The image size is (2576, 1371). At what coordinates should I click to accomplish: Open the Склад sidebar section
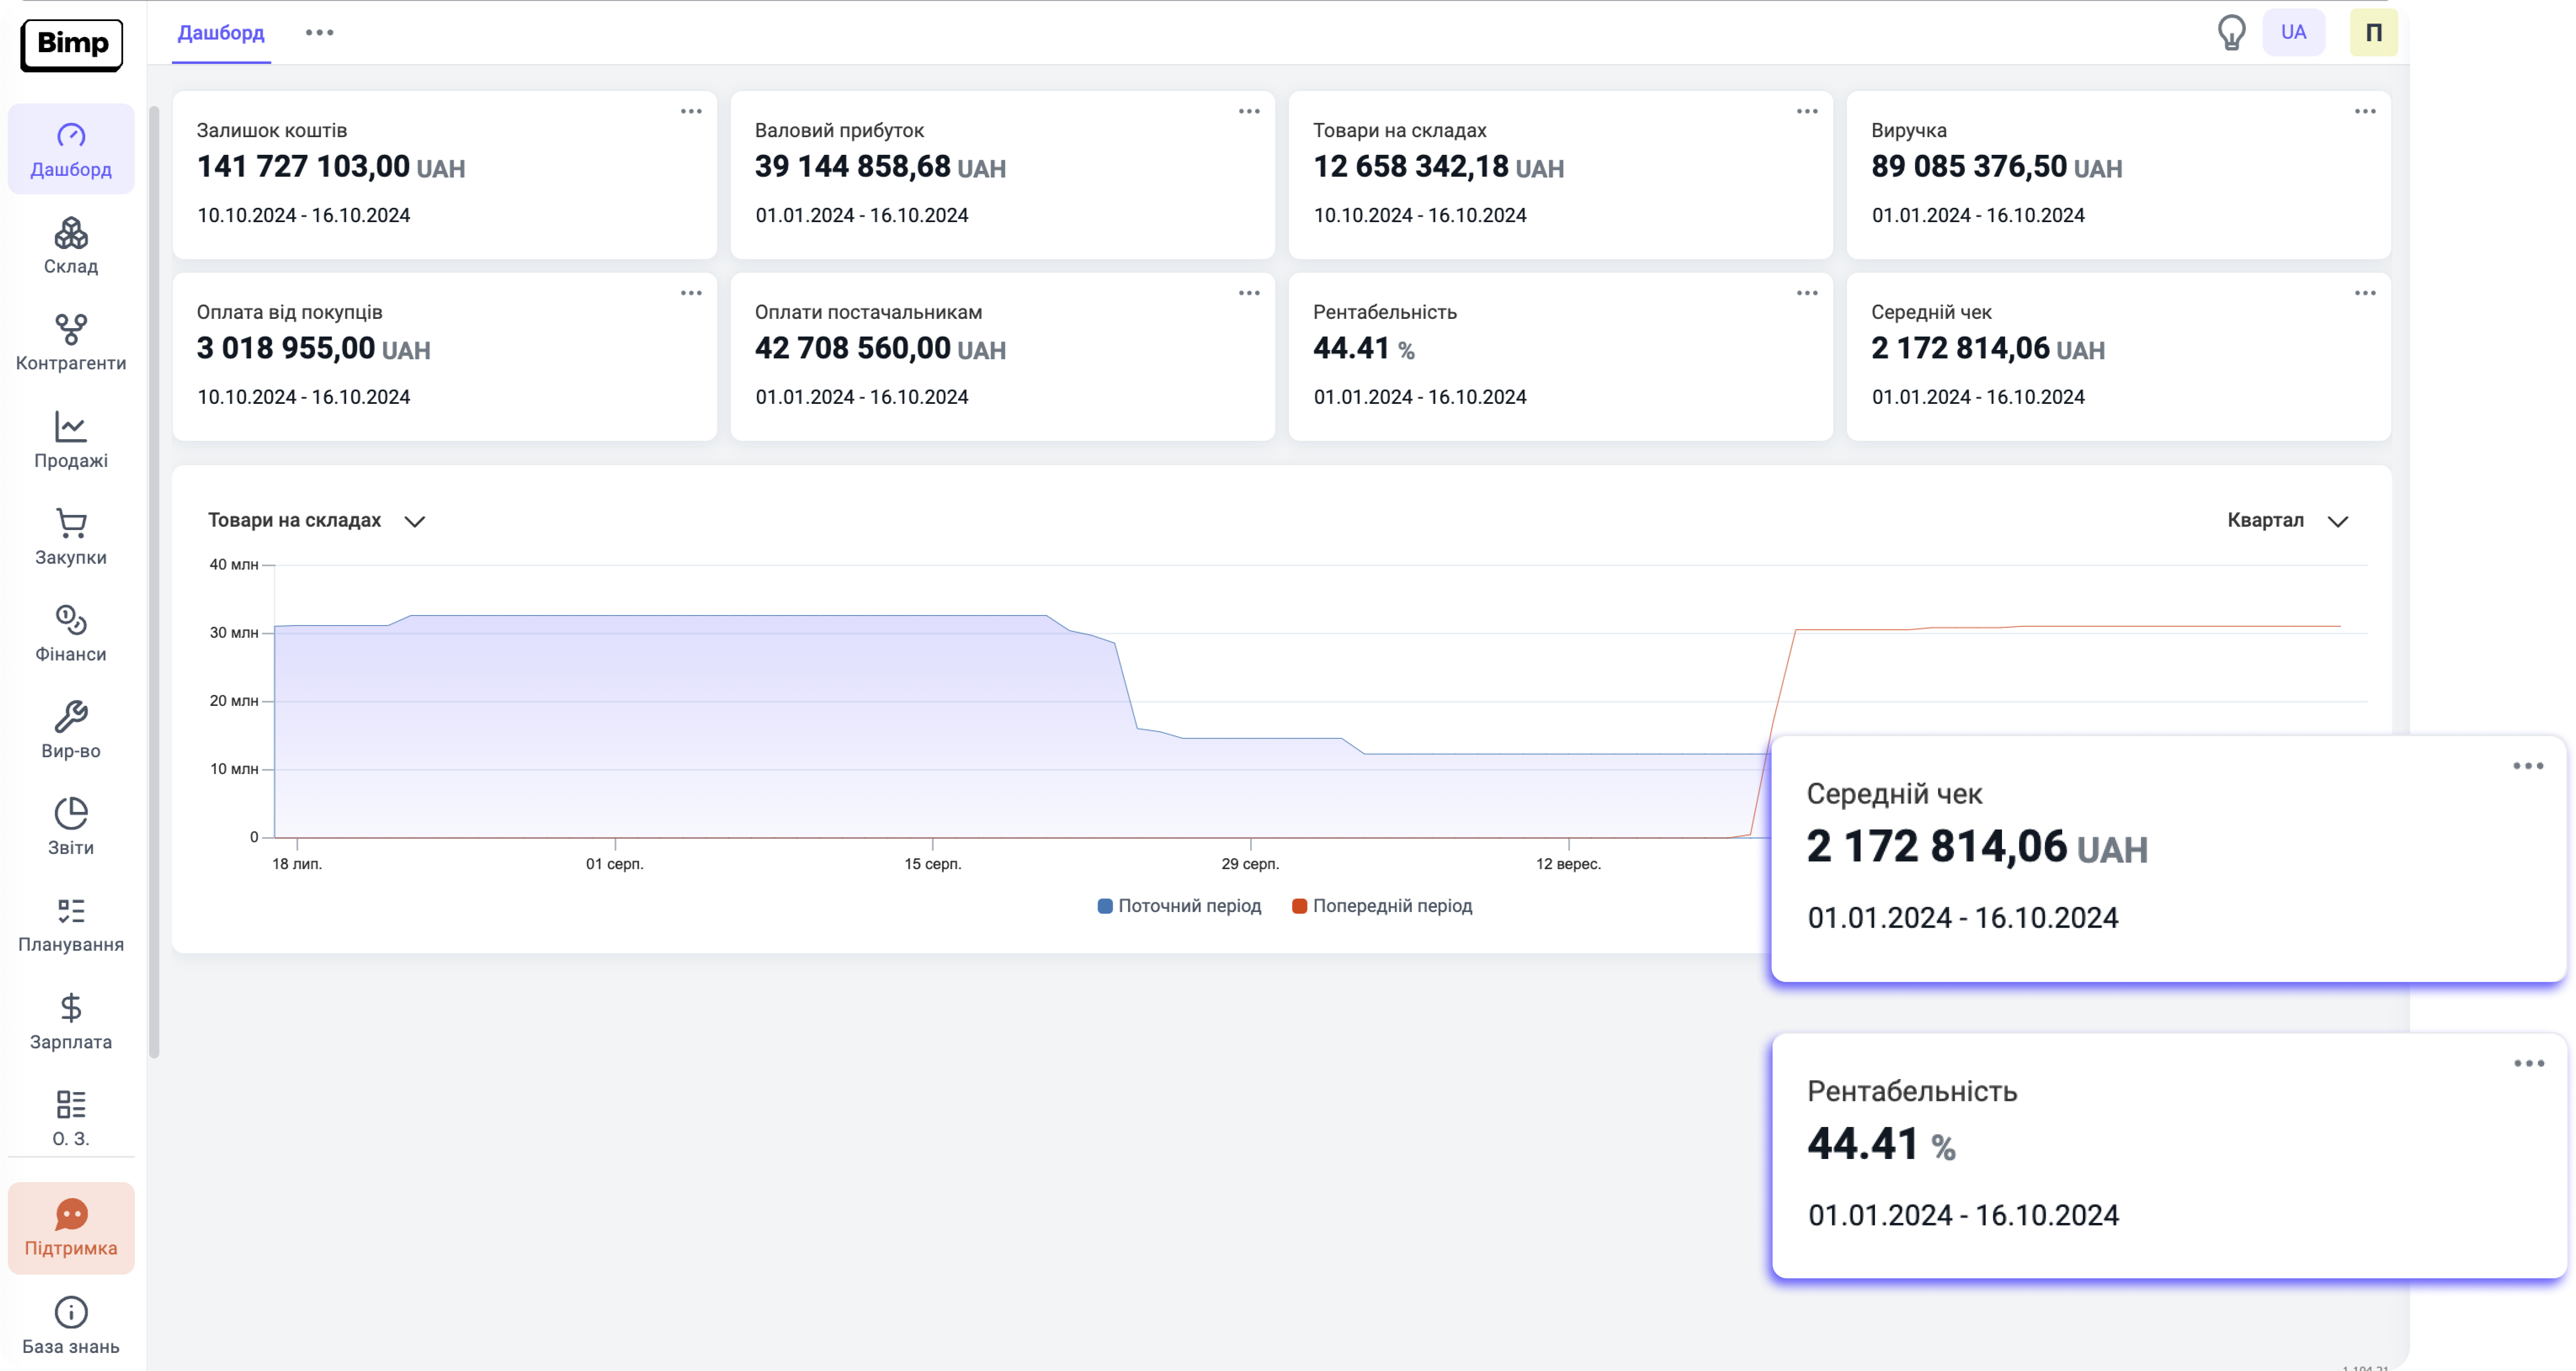pos(71,246)
